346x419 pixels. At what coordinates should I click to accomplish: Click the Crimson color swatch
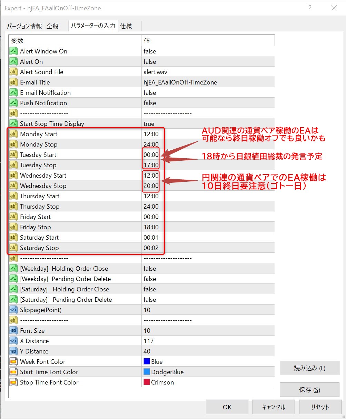coord(147,382)
